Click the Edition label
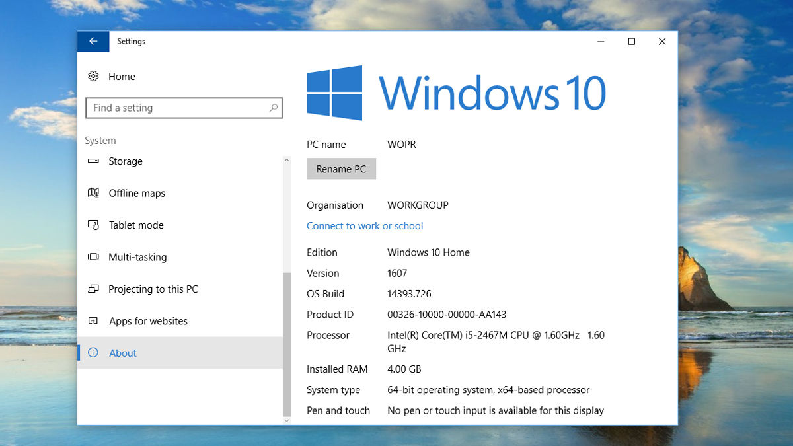 [322, 252]
